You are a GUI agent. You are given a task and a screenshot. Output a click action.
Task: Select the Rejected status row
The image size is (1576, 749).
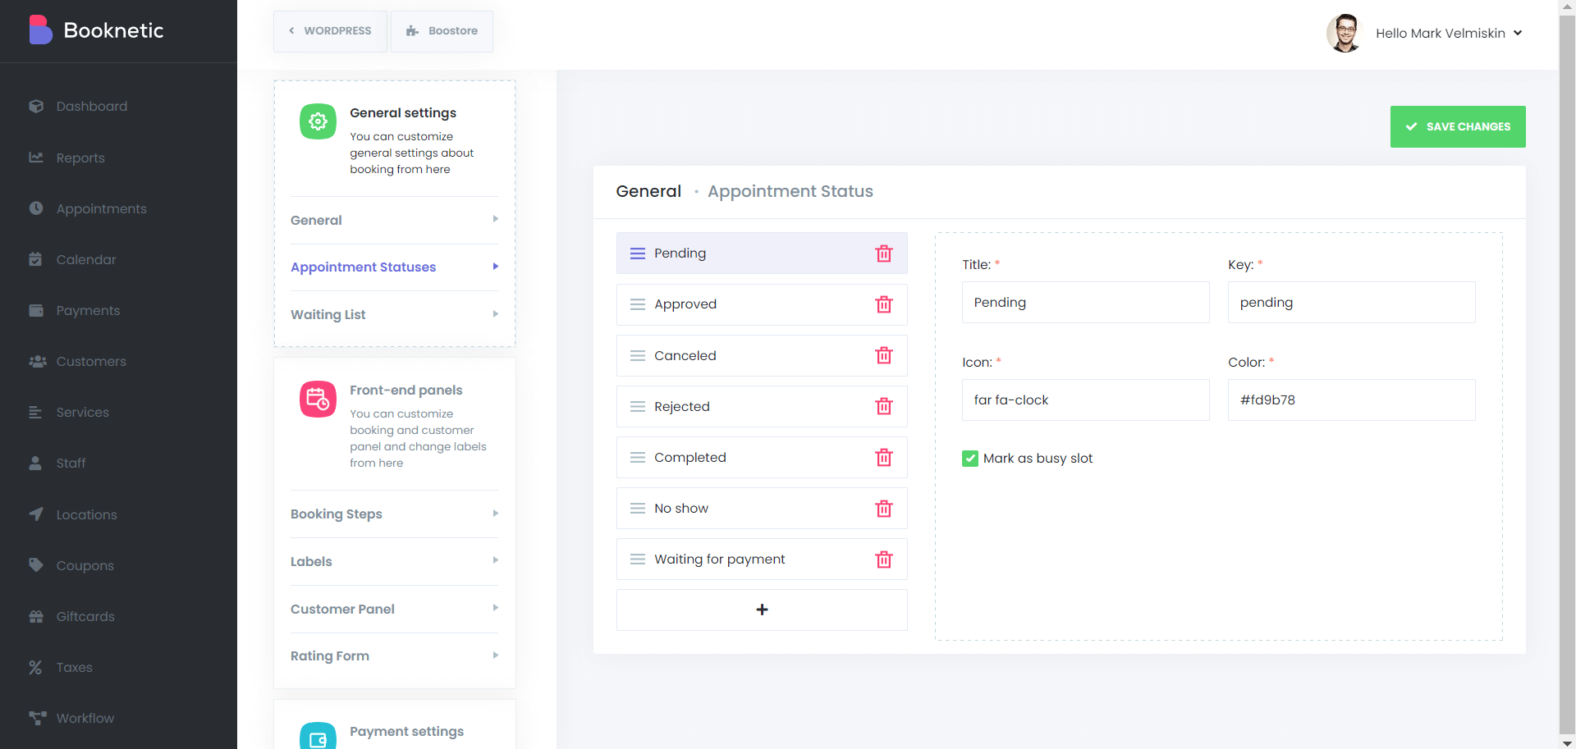(762, 406)
